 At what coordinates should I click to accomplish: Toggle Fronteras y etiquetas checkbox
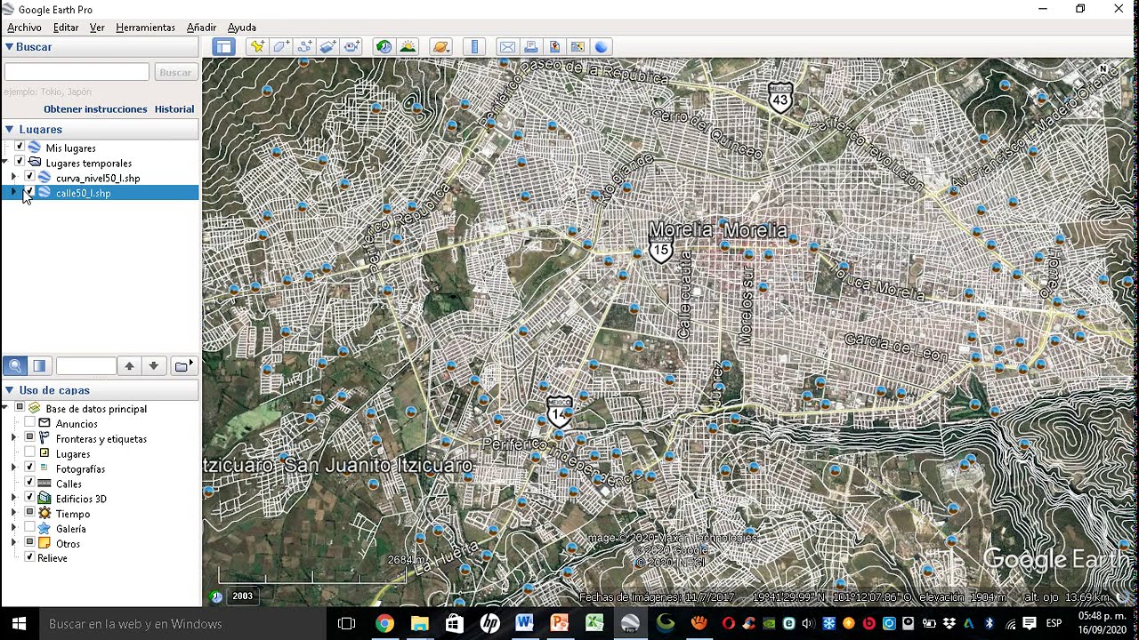click(29, 438)
